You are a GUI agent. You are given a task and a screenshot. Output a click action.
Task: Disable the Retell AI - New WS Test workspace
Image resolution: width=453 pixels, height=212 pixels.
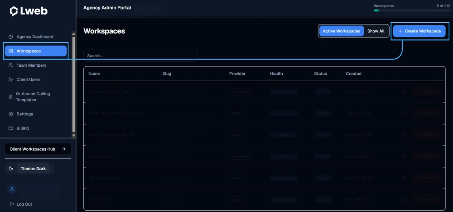[426, 113]
